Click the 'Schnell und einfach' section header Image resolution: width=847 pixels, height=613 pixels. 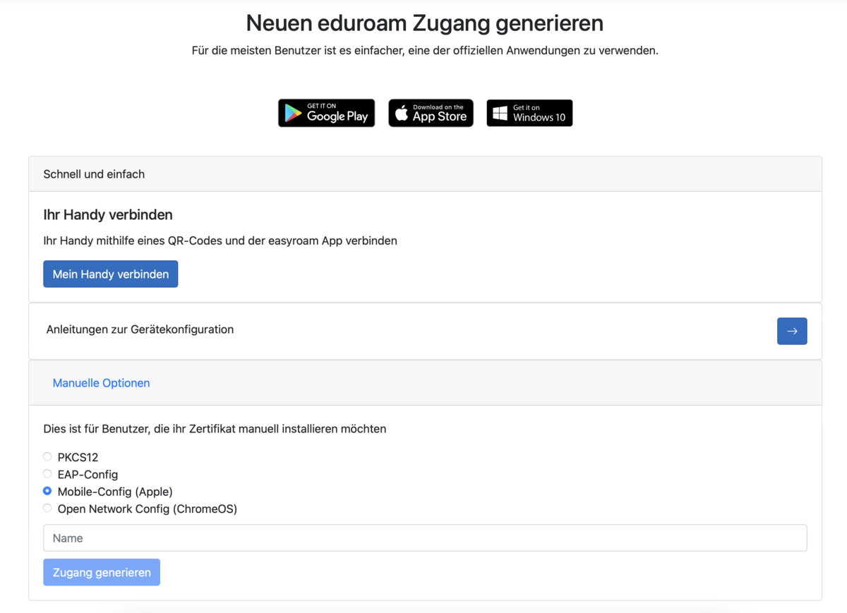coord(94,174)
